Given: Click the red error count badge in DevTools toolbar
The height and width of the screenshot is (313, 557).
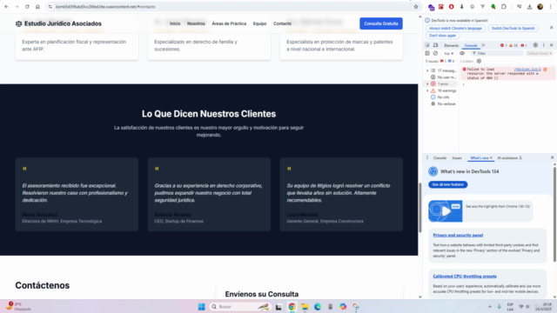Looking at the screenshot, I should (x=503, y=45).
